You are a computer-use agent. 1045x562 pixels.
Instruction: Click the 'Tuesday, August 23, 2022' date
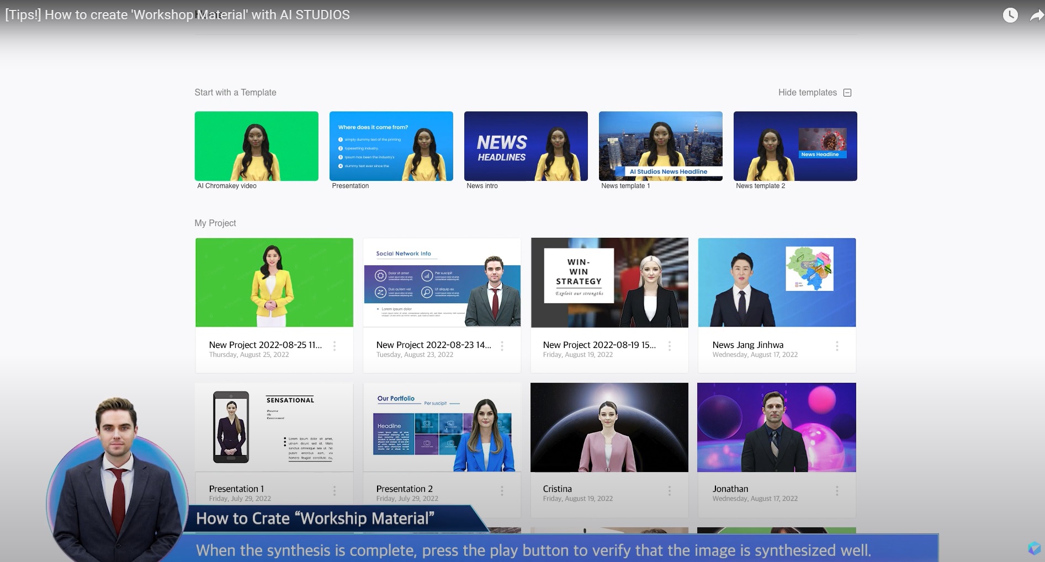(415, 355)
